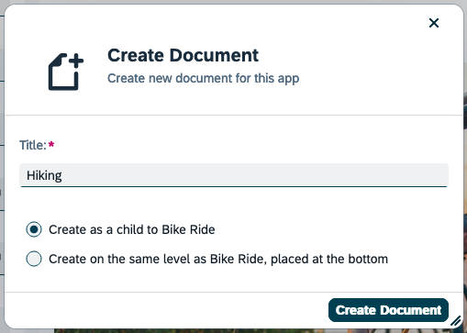
Task: Select the same level as Bike Ride radio
Action: (x=34, y=259)
